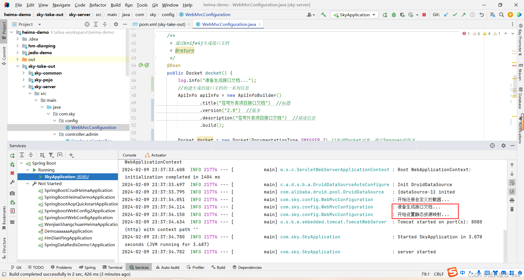Toggle the Notifications tool window
Image resolution: width=524 pixels, height=280 pixels.
[520, 130]
